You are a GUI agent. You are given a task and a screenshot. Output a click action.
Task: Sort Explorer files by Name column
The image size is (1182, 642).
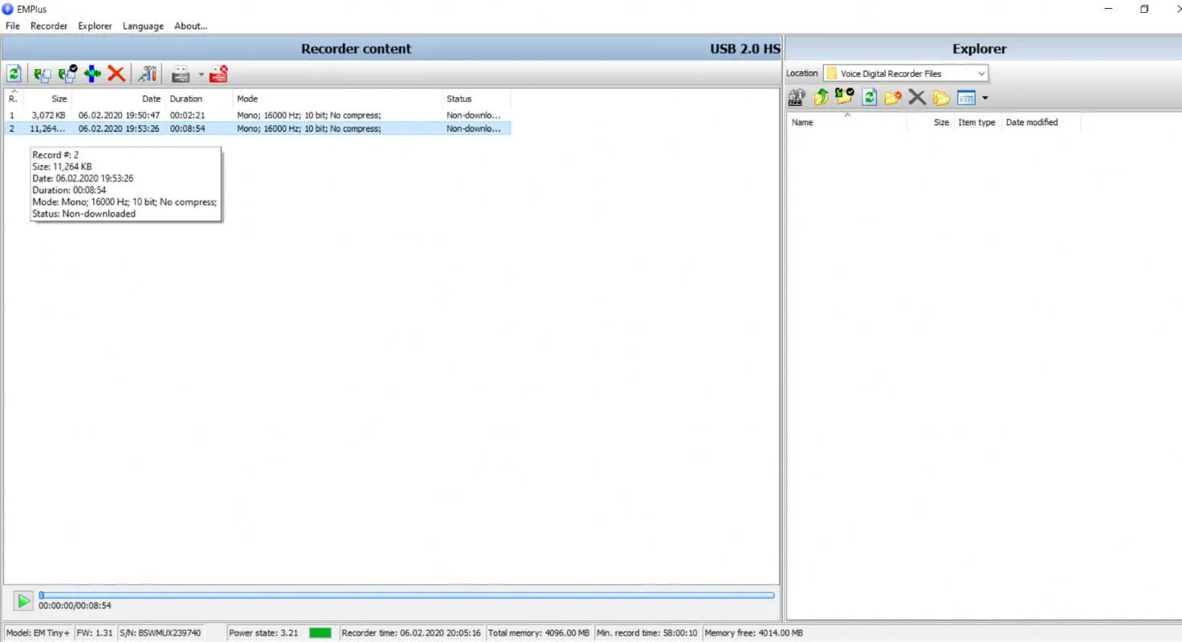[x=847, y=122]
